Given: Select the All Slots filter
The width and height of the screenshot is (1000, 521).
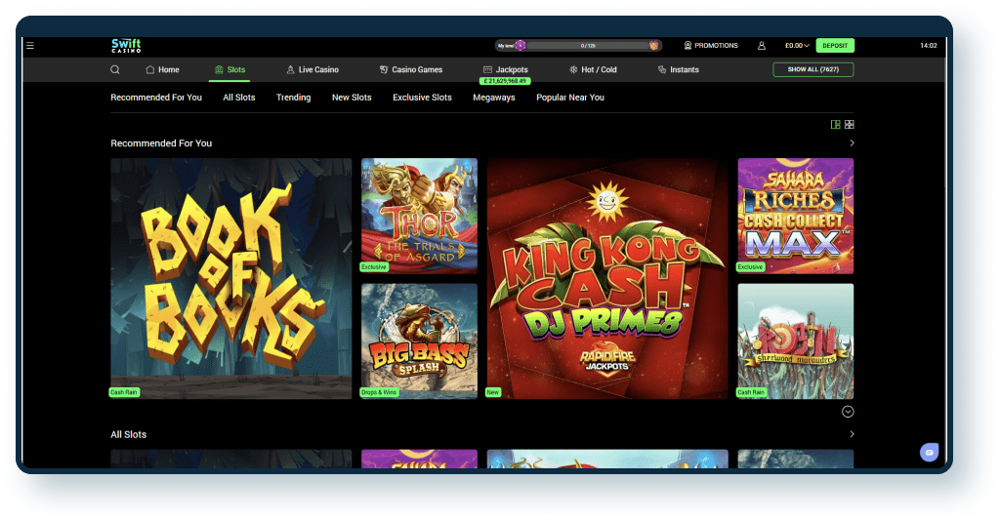Looking at the screenshot, I should (x=239, y=98).
